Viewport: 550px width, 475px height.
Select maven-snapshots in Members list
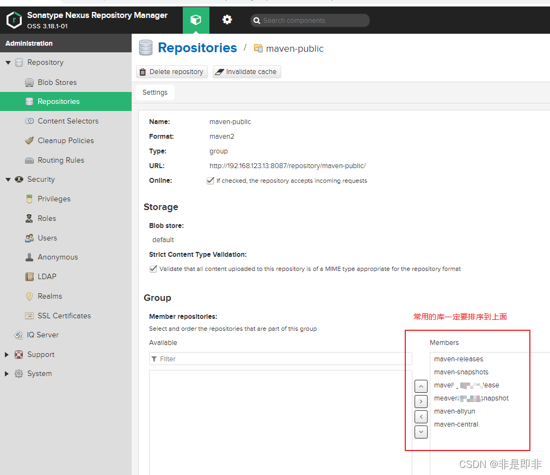coord(461,372)
